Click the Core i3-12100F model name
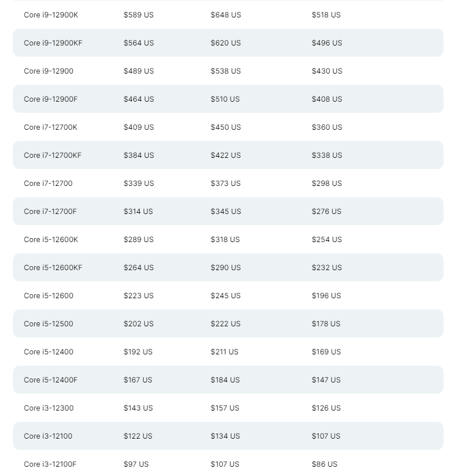Image resolution: width=452 pixels, height=474 pixels. pos(50,464)
